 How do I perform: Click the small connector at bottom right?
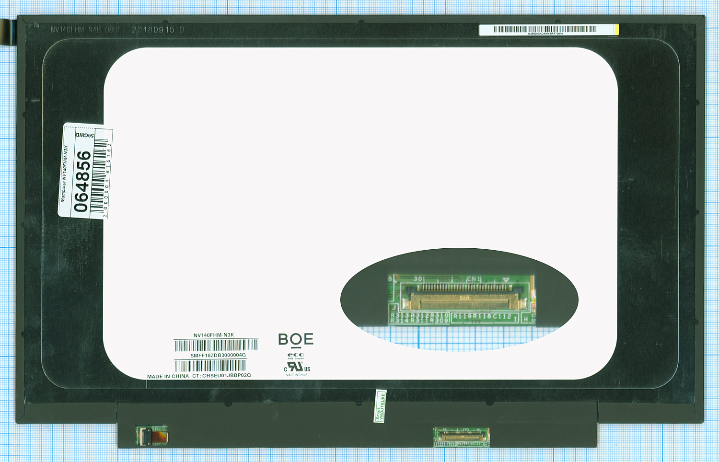[x=461, y=437]
